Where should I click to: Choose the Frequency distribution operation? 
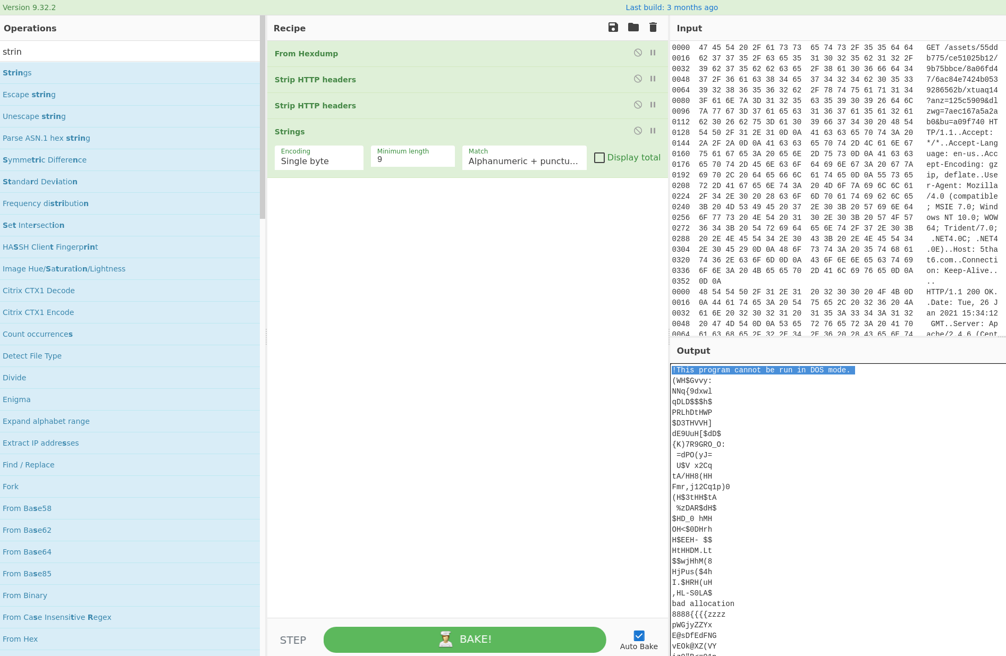[x=130, y=203]
